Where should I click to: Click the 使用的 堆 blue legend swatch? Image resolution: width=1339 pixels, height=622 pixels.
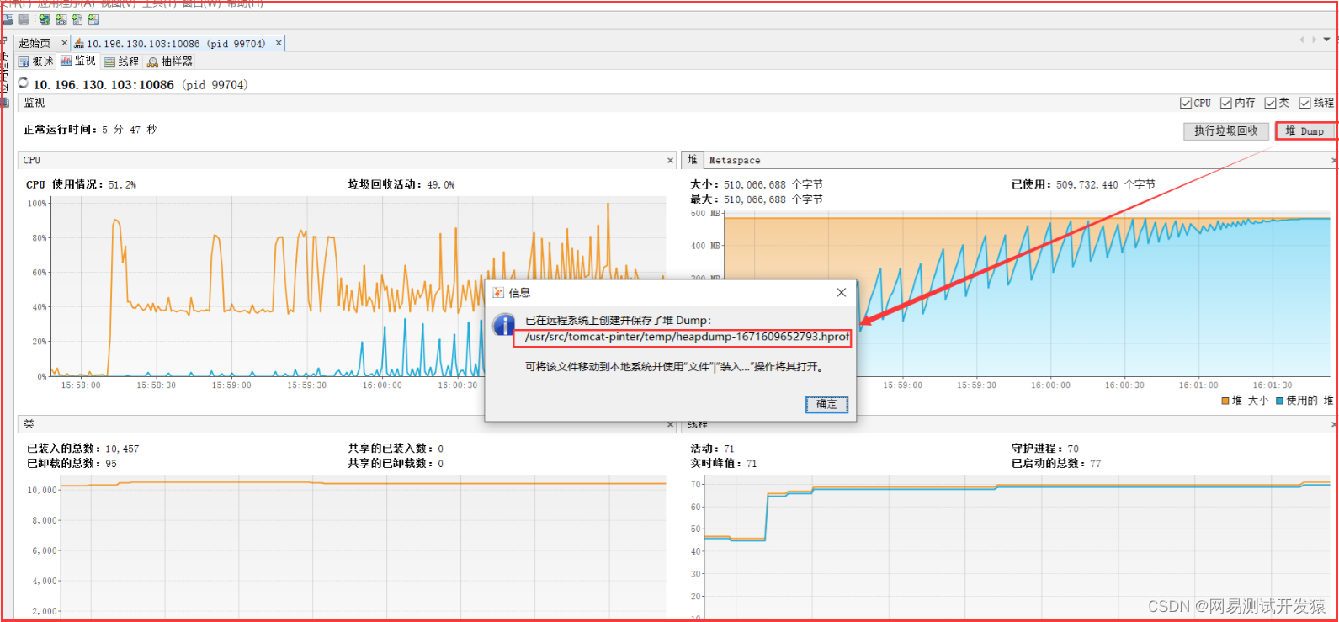pos(1279,401)
